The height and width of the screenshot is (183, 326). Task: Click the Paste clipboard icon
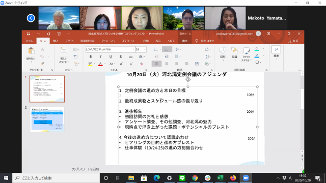pyautogui.click(x=31, y=51)
